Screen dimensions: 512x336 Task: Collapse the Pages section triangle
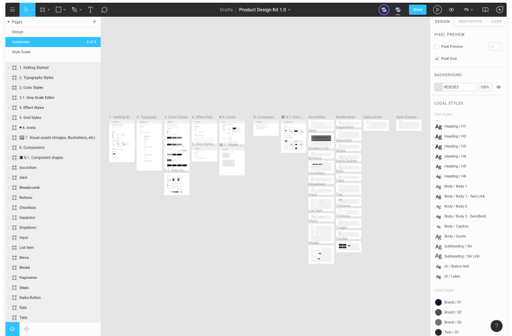(9, 22)
